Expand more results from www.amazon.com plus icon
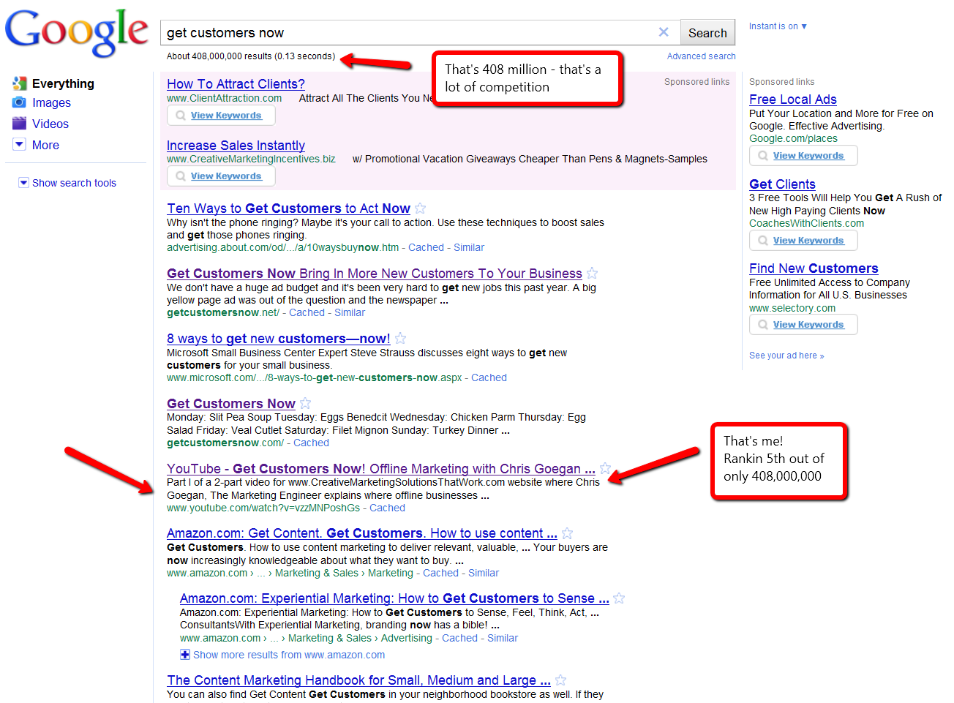 click(x=185, y=655)
